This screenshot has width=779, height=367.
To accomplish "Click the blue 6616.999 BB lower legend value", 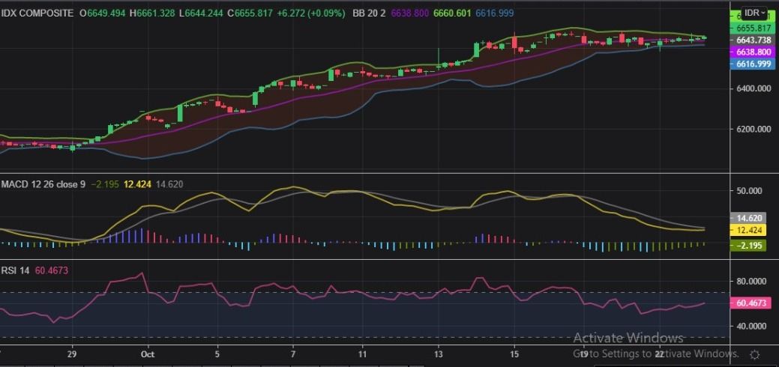I will point(494,14).
